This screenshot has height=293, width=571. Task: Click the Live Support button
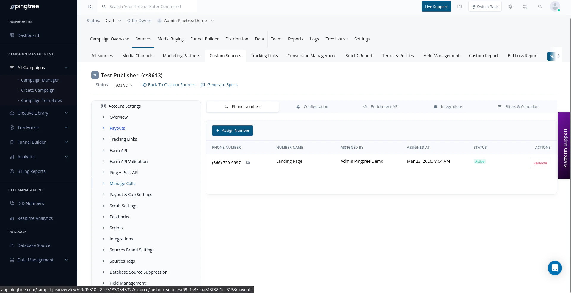pyautogui.click(x=436, y=7)
